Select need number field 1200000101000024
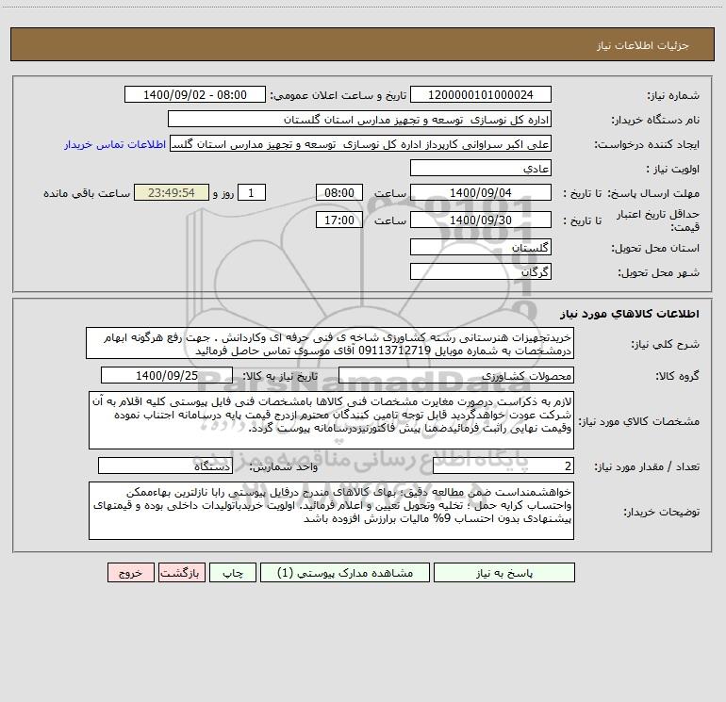This screenshot has height=702, width=726. point(481,95)
